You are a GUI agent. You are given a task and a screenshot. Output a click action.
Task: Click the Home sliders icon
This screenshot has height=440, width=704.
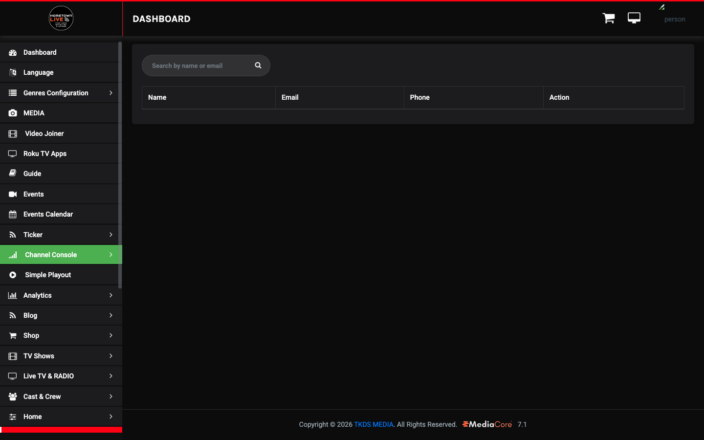click(13, 417)
